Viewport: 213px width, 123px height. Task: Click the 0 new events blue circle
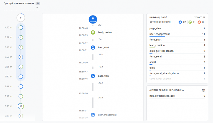click(x=93, y=19)
